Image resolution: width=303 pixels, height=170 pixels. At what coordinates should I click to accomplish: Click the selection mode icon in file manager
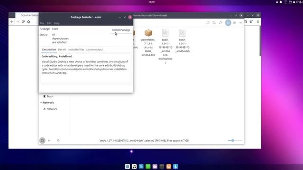214,23
